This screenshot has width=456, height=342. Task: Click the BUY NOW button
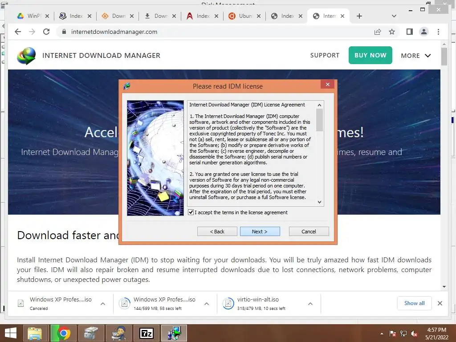[370, 55]
